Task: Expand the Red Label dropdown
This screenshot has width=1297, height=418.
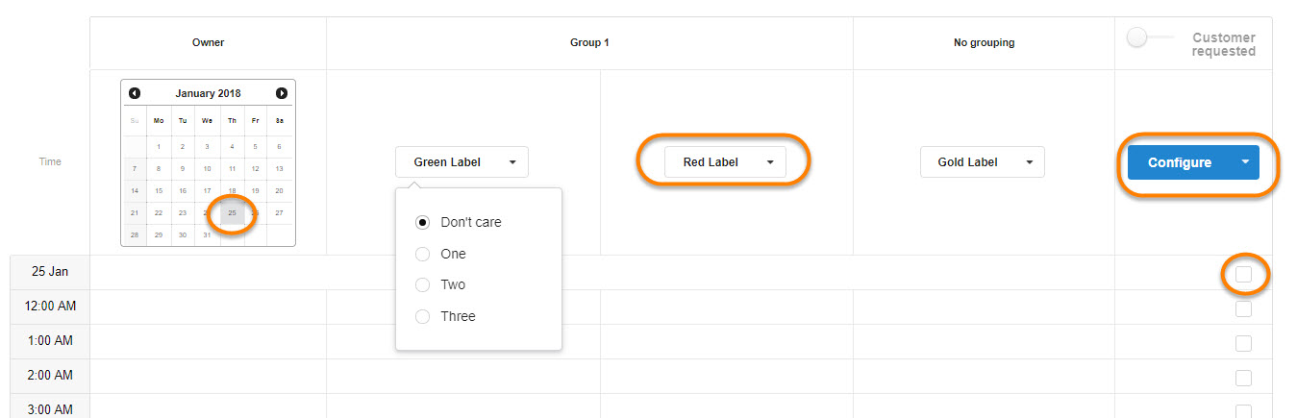Action: click(x=725, y=162)
